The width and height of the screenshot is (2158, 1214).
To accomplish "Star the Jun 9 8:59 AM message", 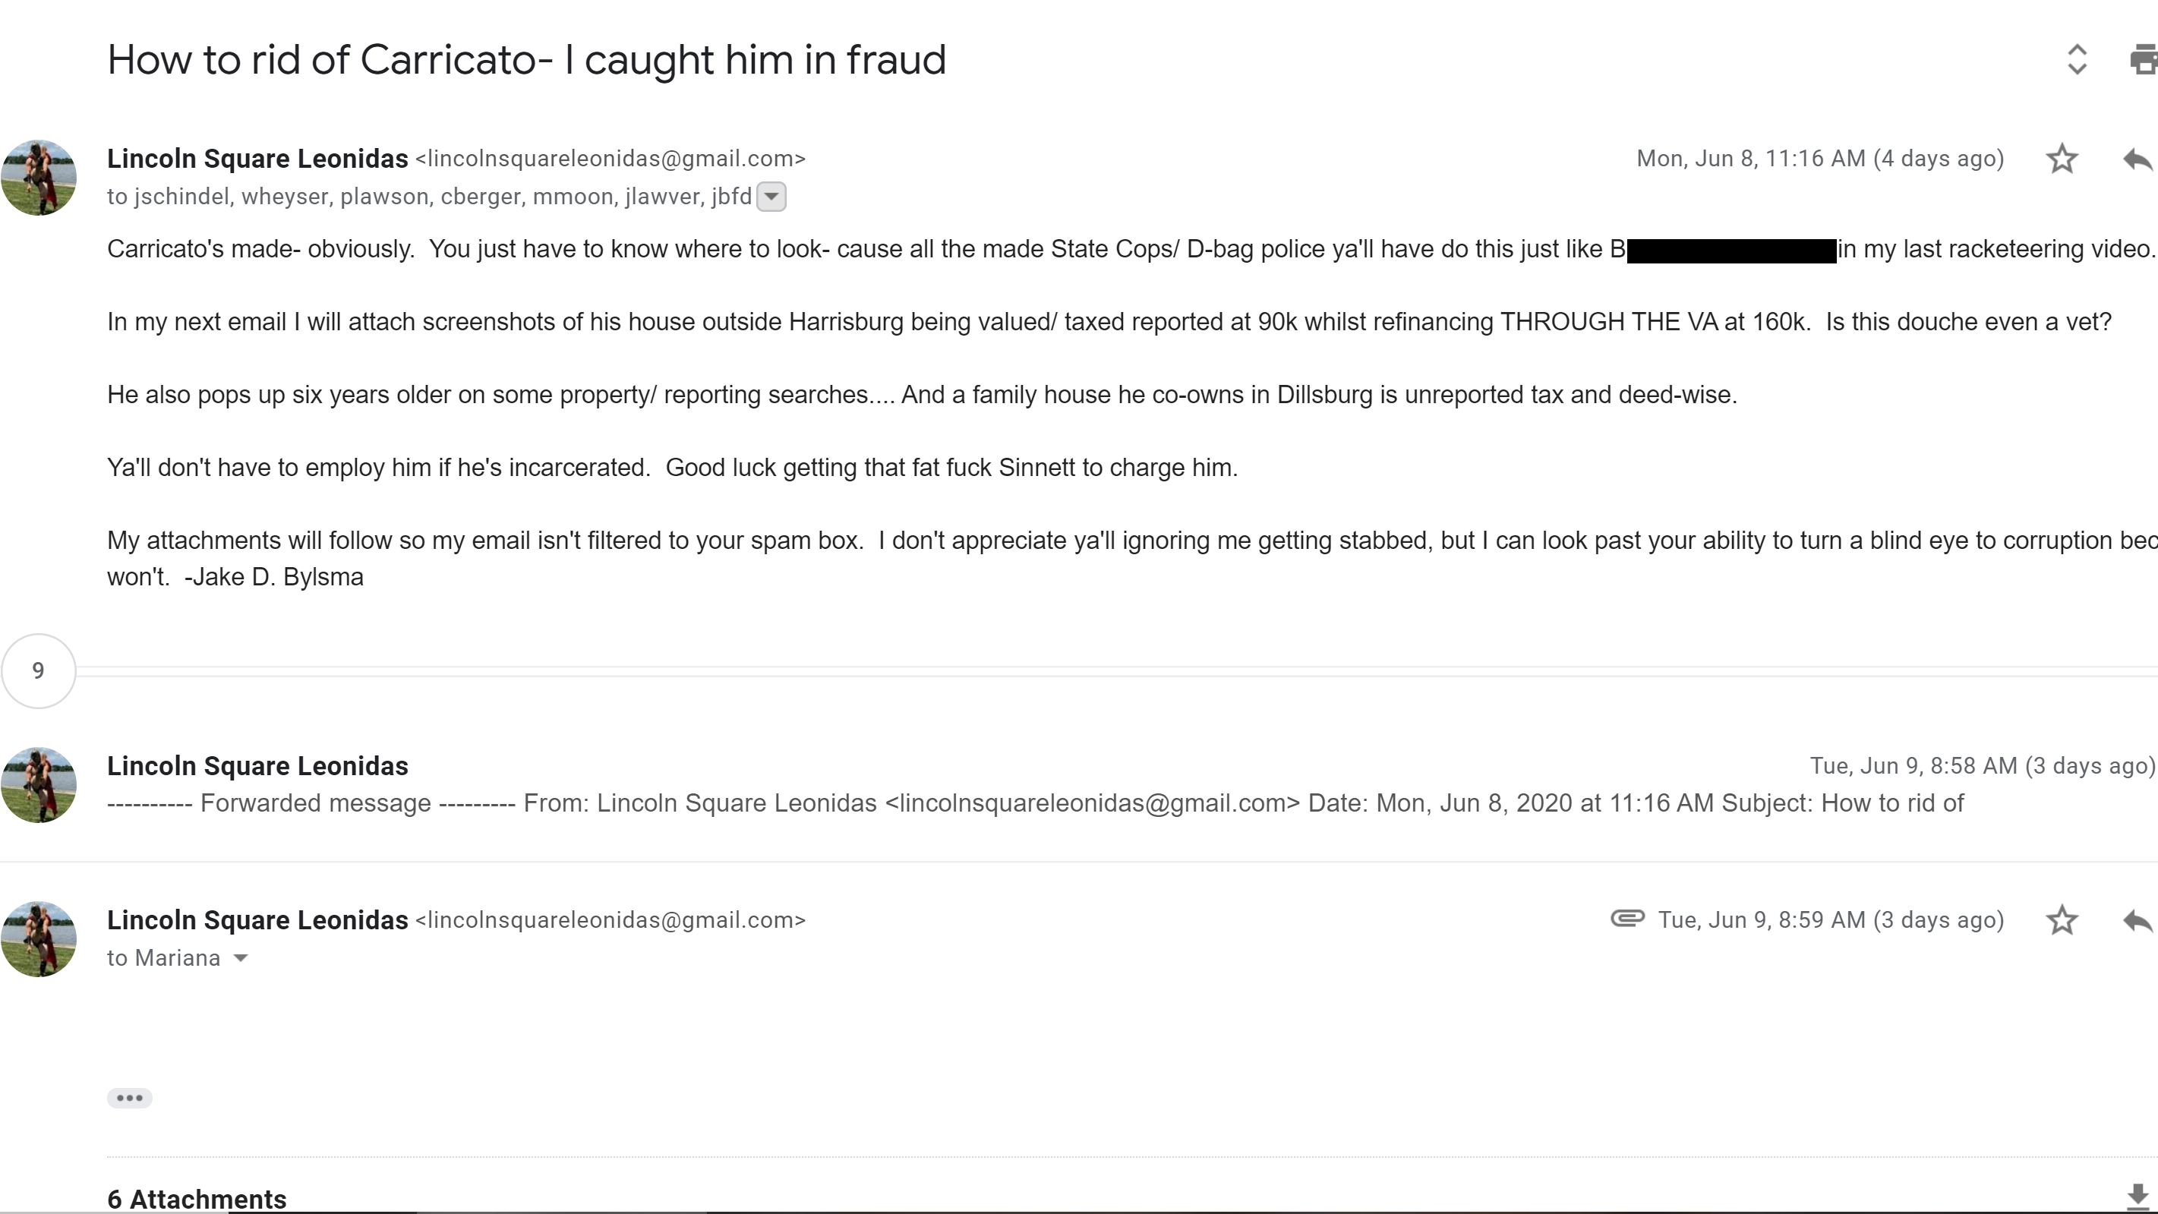I will click(2062, 920).
